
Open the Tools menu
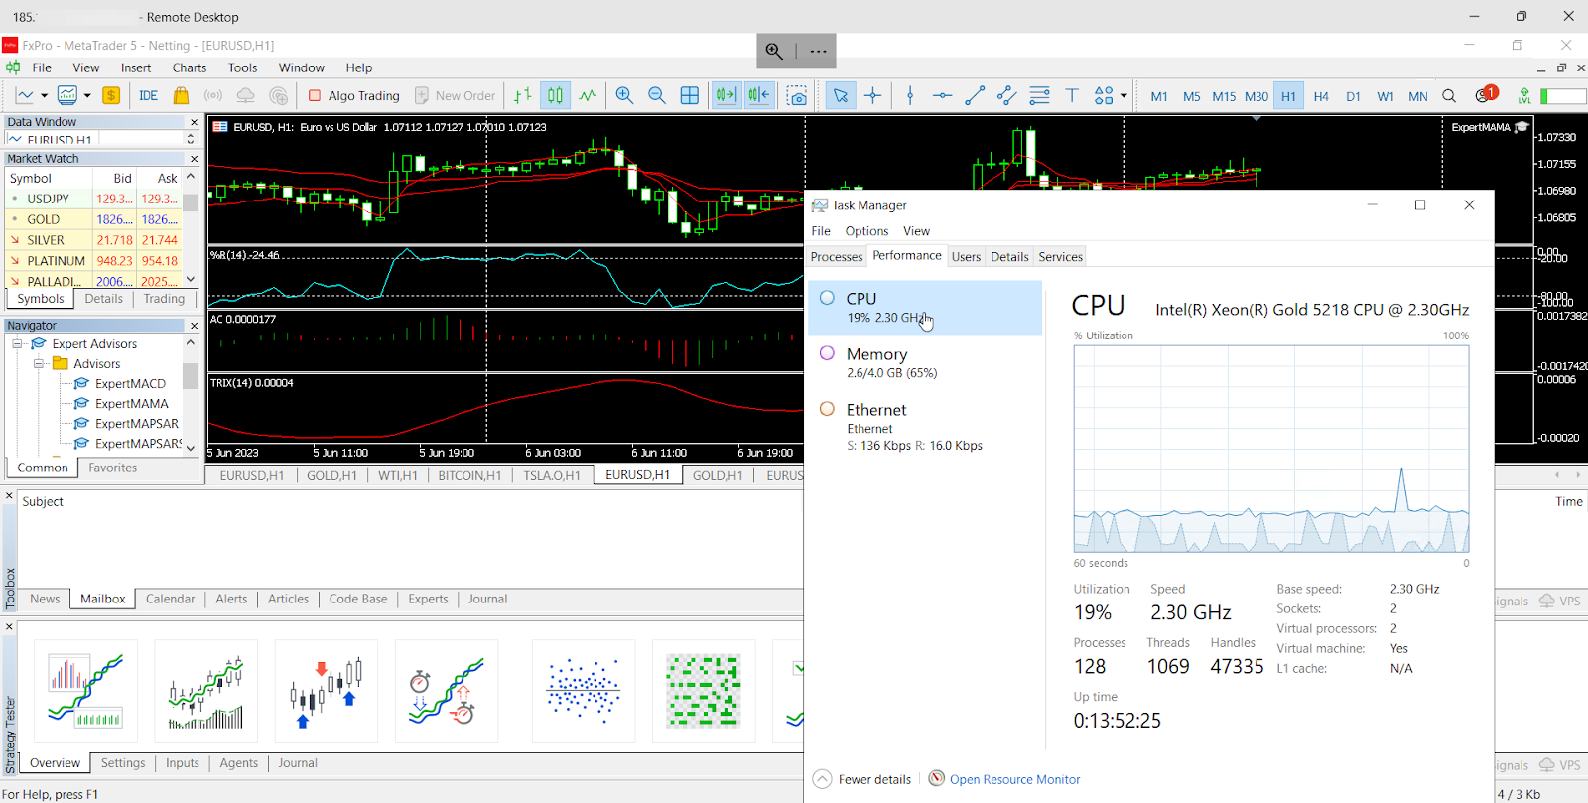pyautogui.click(x=242, y=67)
